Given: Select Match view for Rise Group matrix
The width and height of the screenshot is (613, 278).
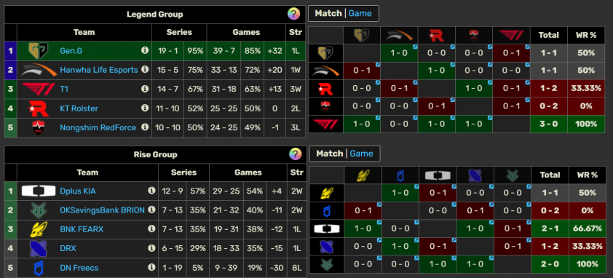Looking at the screenshot, I should [x=330, y=154].
